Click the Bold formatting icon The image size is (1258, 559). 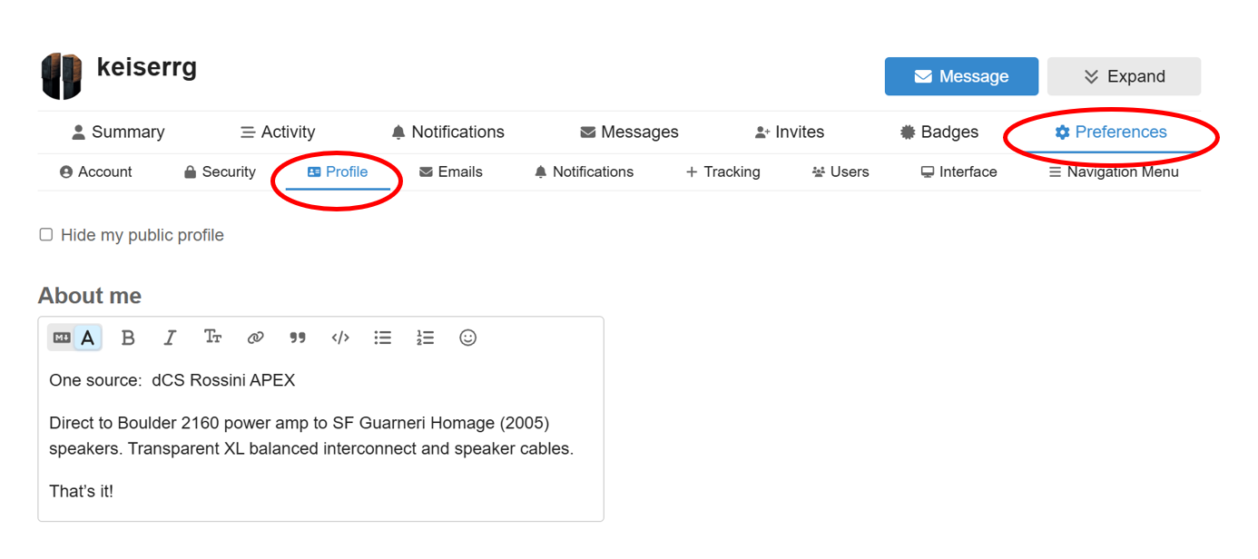128,338
